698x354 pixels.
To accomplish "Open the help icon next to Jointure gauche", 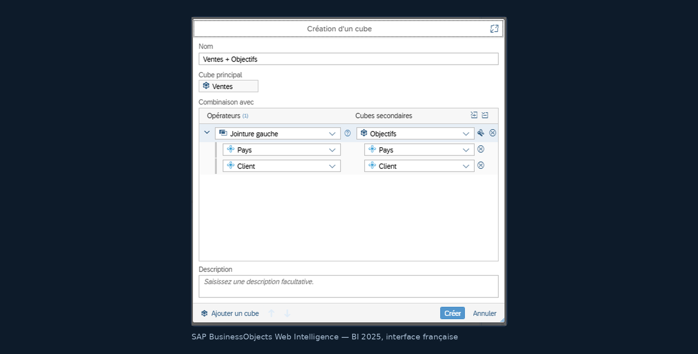I will (x=347, y=133).
